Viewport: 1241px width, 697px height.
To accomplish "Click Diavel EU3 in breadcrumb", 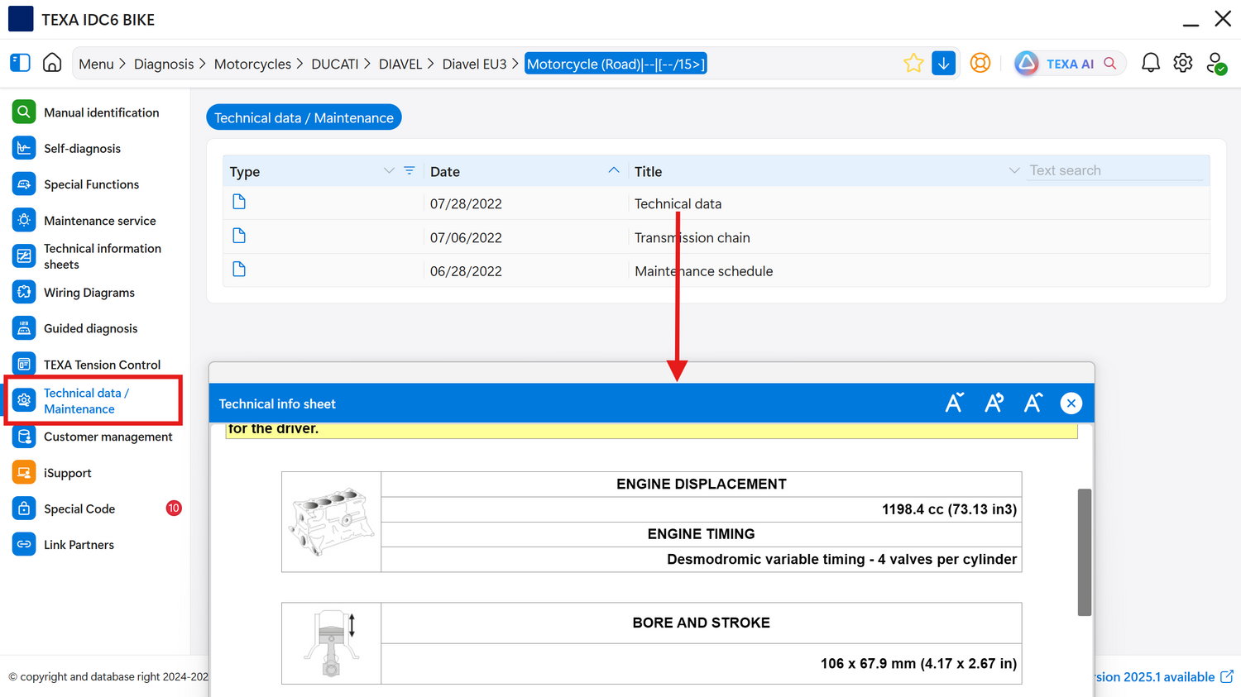I will [x=474, y=64].
